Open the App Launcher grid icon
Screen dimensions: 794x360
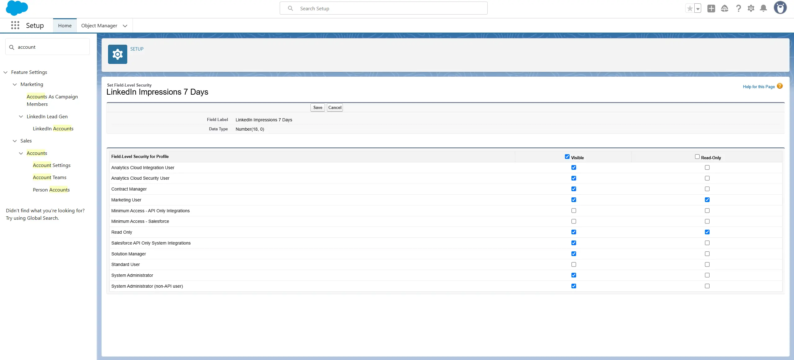[15, 25]
